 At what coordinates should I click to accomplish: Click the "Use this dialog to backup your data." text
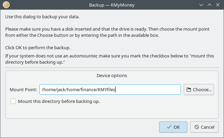pos(42,17)
